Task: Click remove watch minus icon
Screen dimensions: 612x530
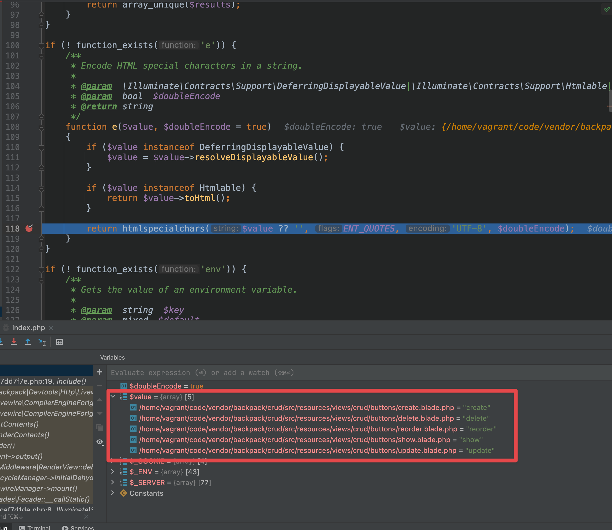Action: (100, 386)
